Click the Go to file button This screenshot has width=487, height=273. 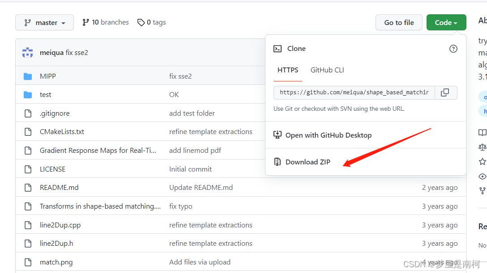click(x=398, y=22)
